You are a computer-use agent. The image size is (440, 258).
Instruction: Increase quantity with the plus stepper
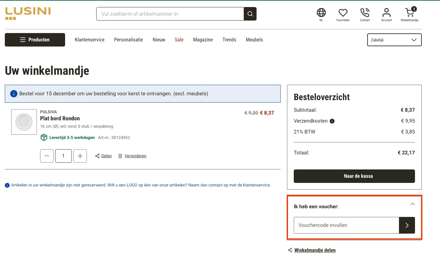click(x=80, y=156)
